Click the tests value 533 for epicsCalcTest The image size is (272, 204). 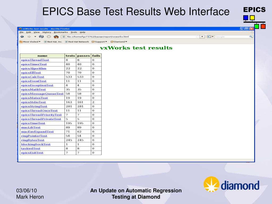coord(69,77)
